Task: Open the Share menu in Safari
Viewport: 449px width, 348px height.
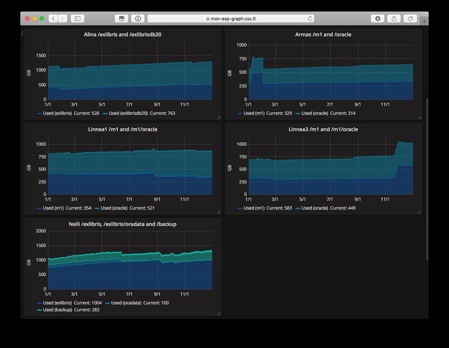Action: [394, 18]
